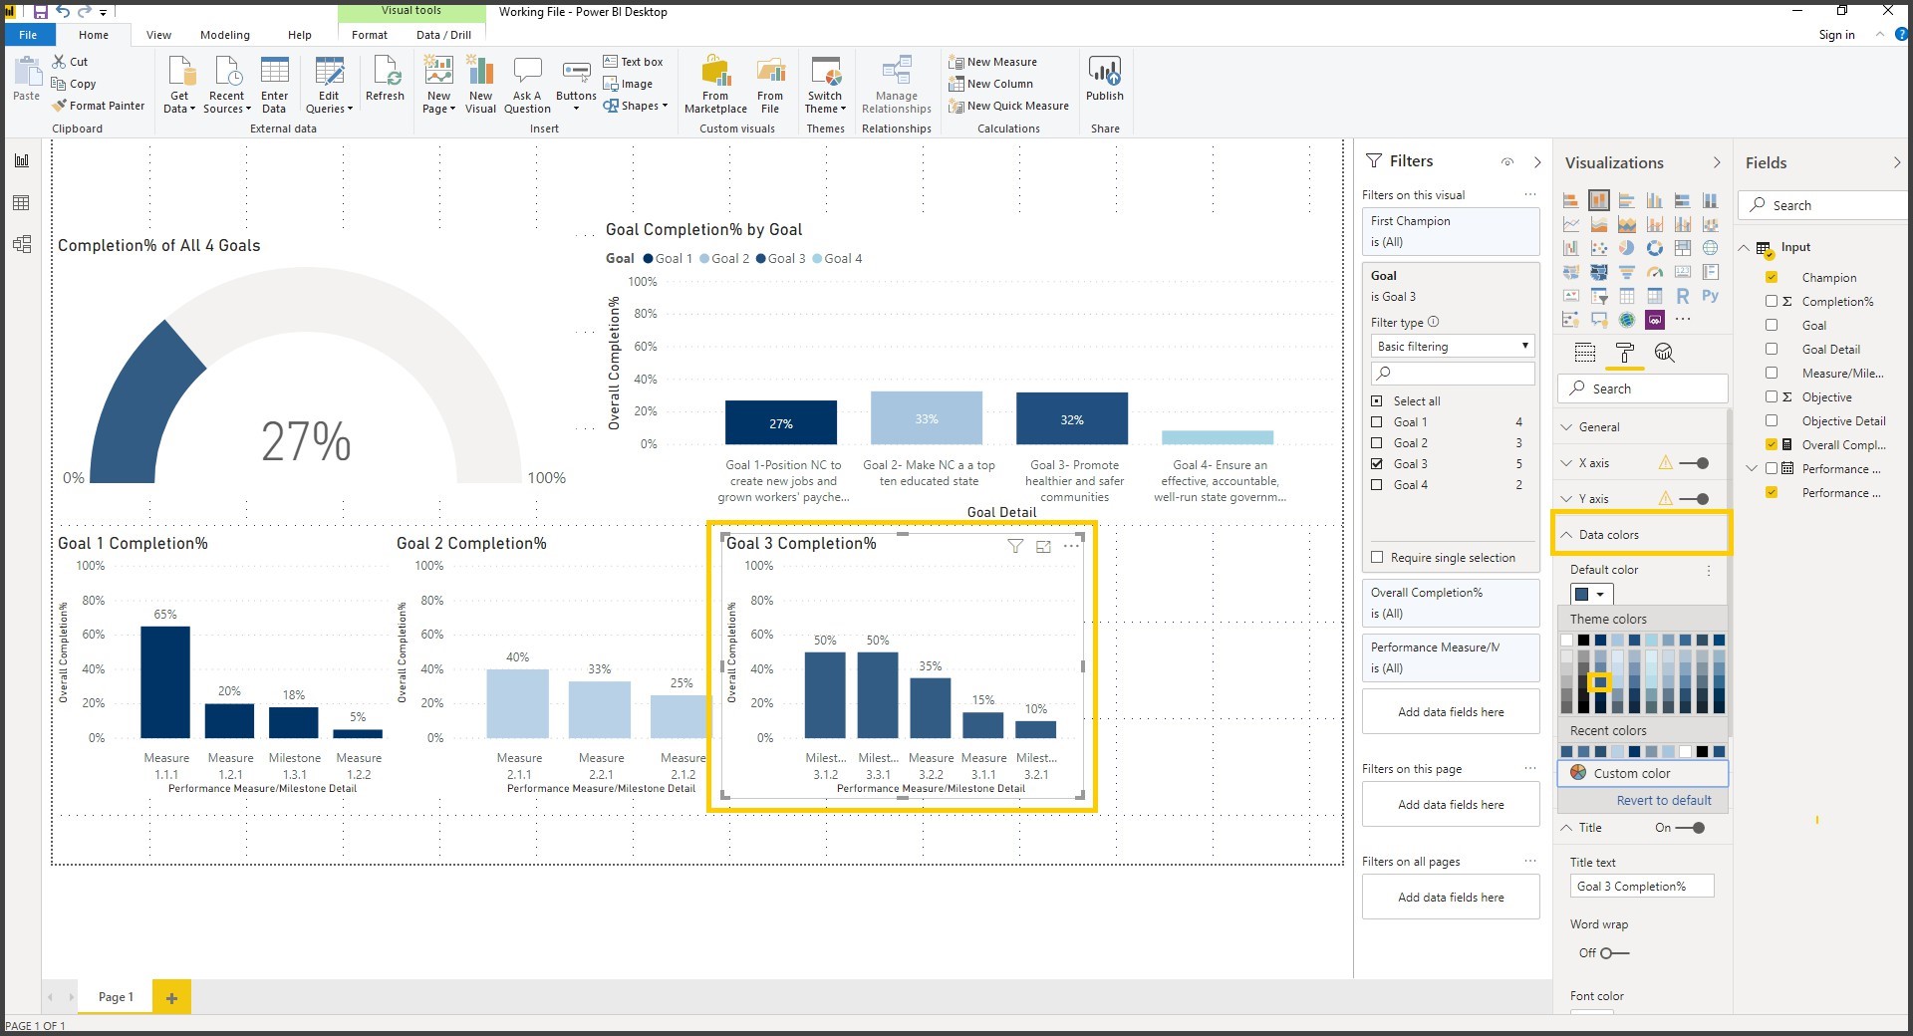The image size is (1913, 1036).
Task: Click New Quick Measure
Action: point(1008,106)
